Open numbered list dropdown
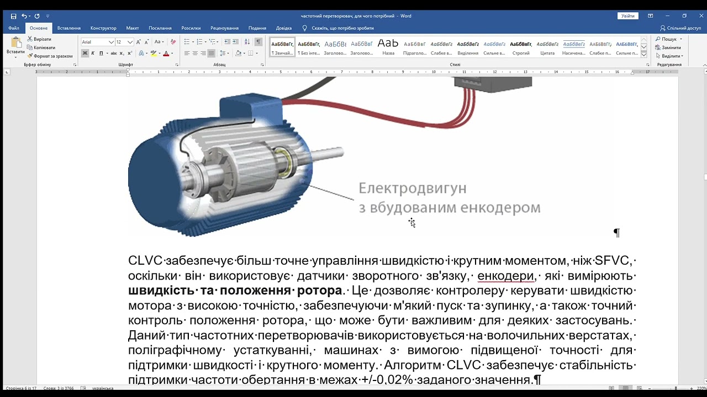The height and width of the screenshot is (397, 707). [205, 42]
